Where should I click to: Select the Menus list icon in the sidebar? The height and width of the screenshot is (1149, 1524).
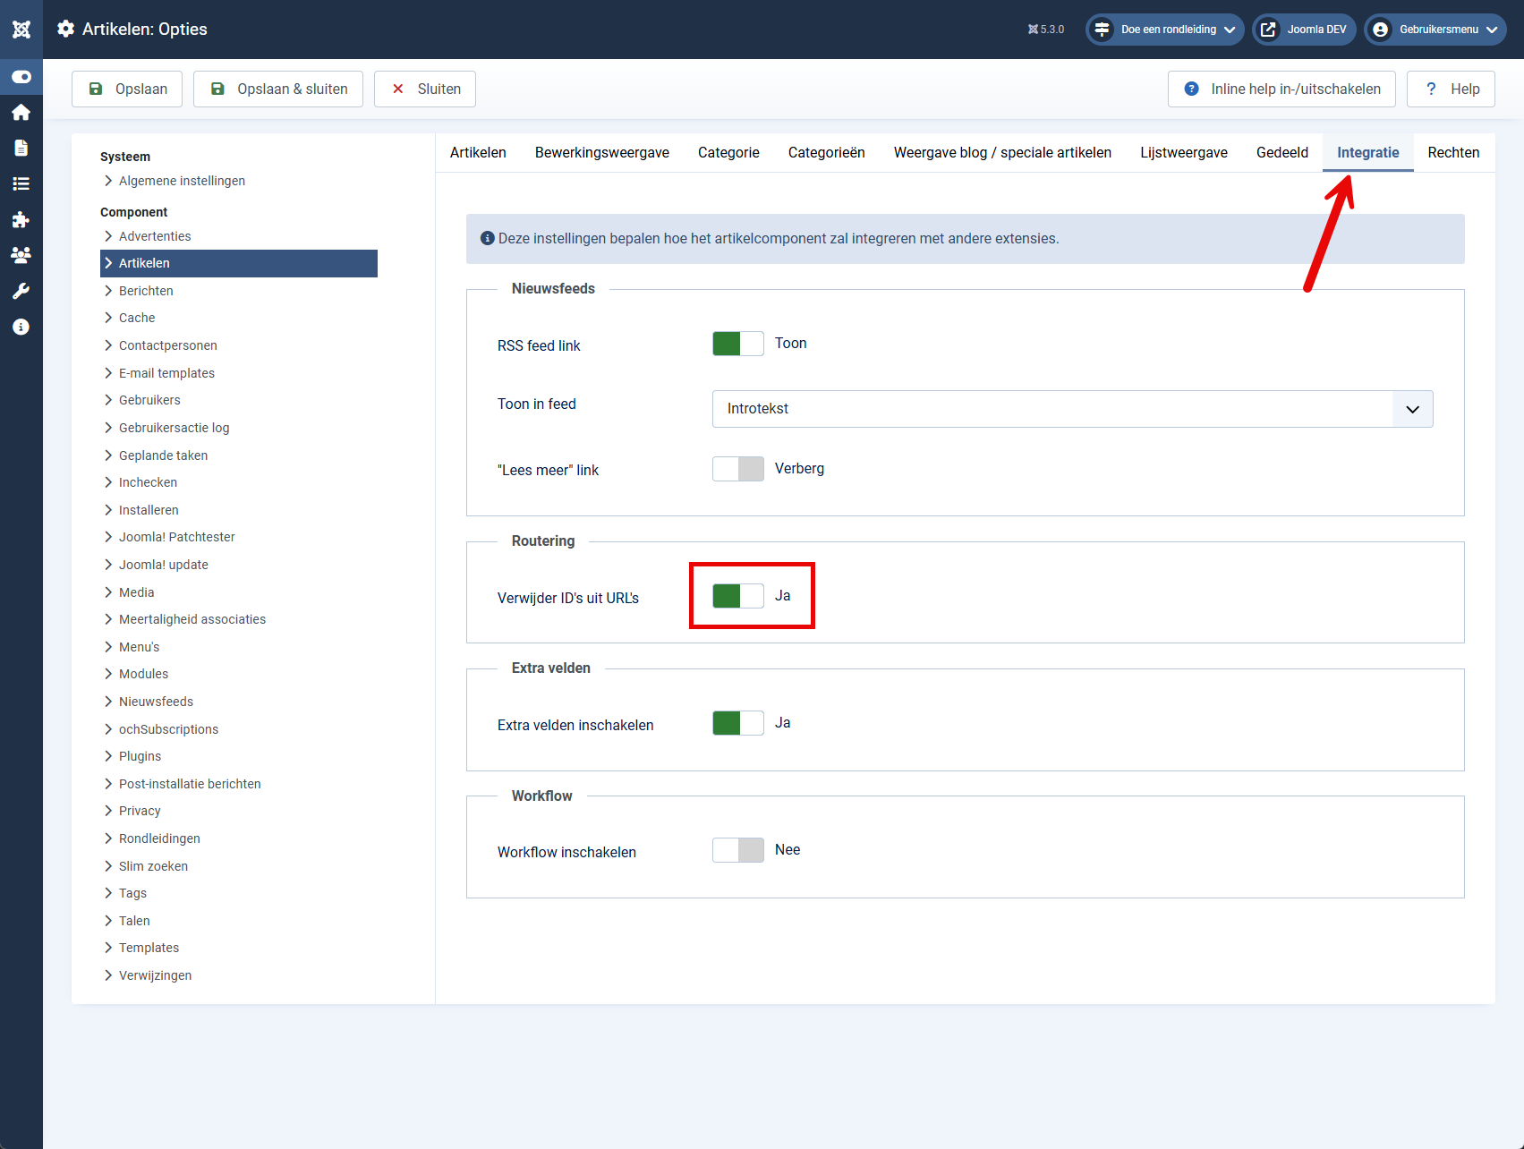[x=21, y=183]
